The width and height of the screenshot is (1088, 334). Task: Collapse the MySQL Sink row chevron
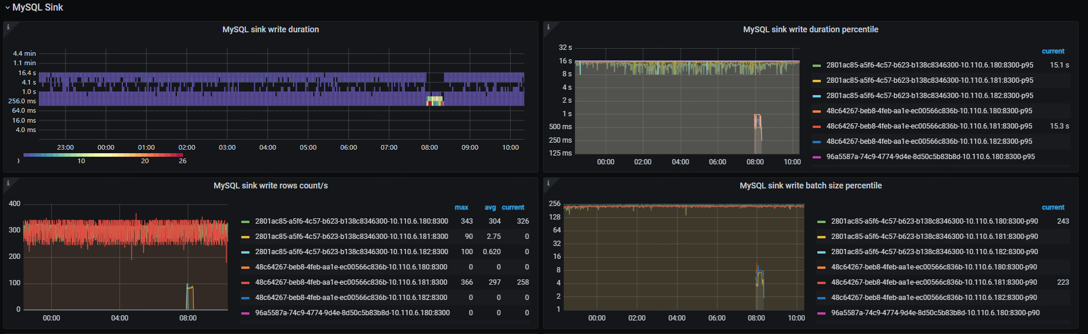7,8
